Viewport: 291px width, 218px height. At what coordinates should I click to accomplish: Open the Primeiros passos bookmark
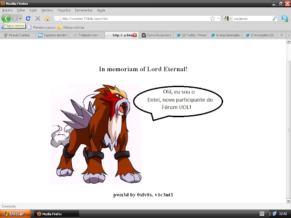pyautogui.click(x=42, y=28)
